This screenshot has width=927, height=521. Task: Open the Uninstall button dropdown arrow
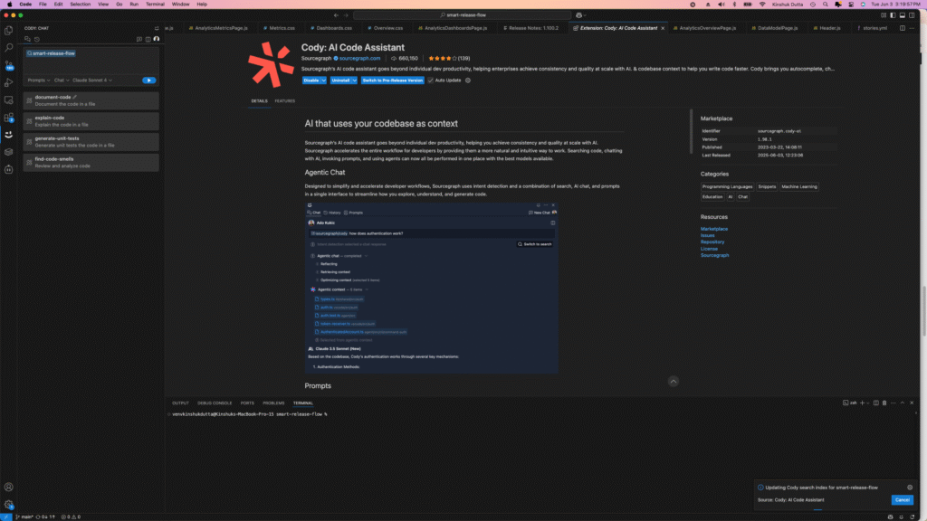354,81
